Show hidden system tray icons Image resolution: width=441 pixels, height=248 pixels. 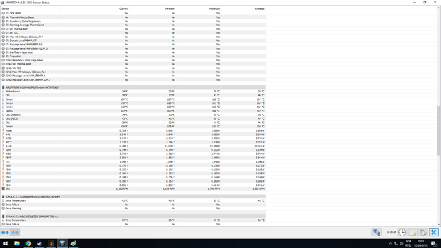pyautogui.click(x=391, y=243)
